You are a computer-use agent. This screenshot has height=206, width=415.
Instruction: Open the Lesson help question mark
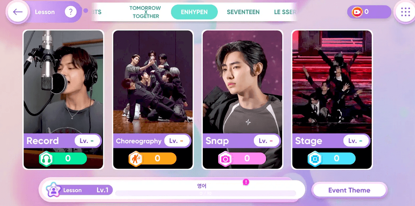[71, 12]
